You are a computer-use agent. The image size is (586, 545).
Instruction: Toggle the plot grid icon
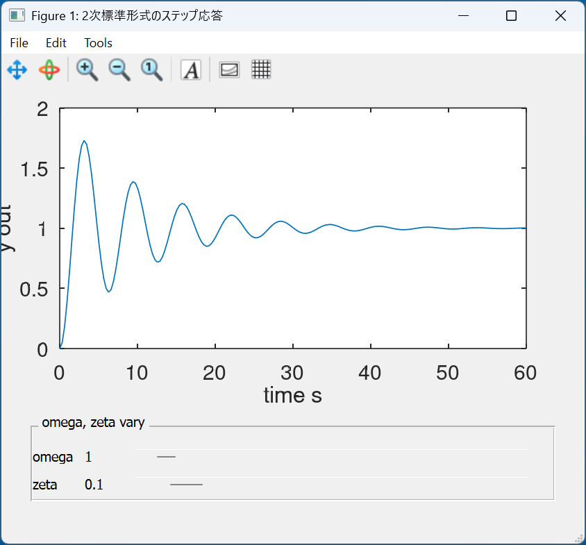tap(261, 69)
